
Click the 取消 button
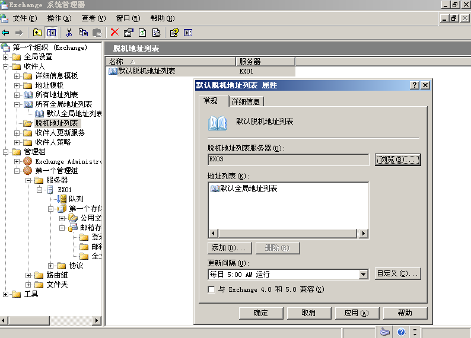(309, 313)
